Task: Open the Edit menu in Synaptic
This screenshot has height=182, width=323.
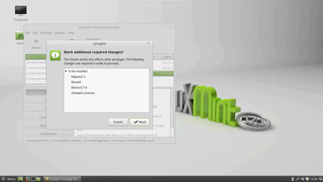Action: tap(35, 33)
